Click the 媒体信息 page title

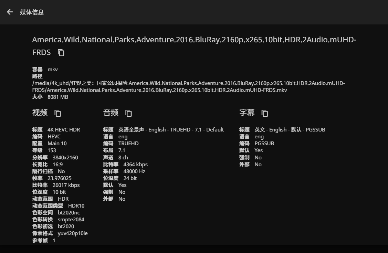[x=32, y=12]
